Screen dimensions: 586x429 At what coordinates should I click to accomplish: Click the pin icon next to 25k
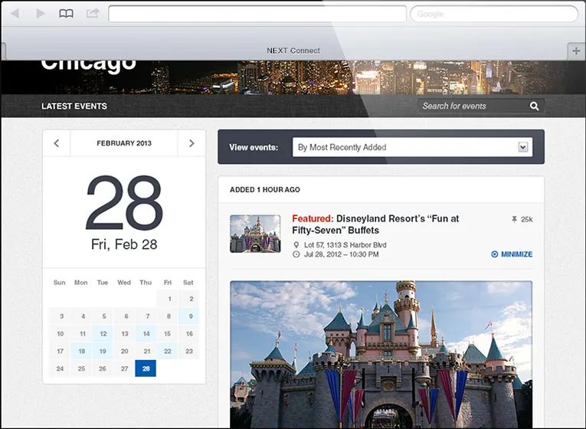click(514, 219)
